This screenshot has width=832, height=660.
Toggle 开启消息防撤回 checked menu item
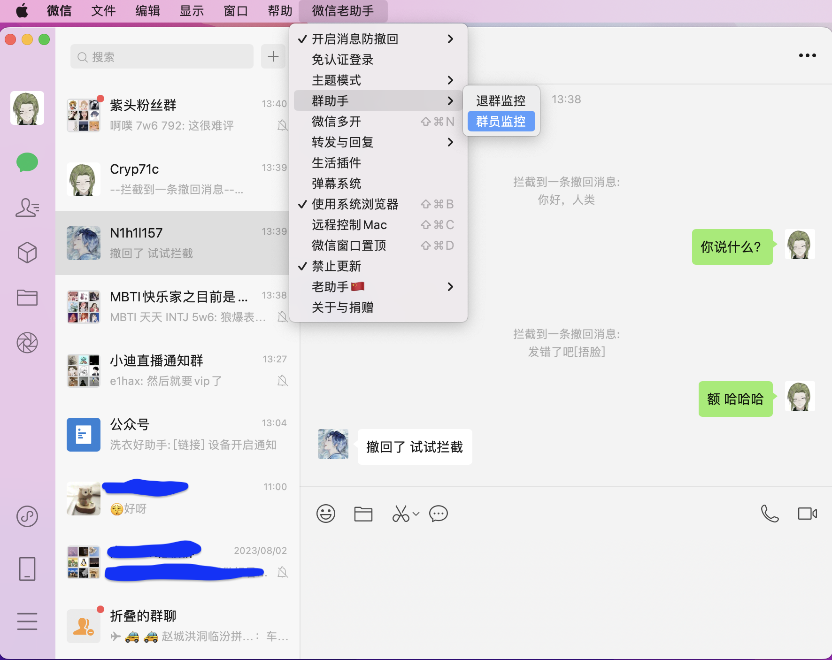(355, 39)
